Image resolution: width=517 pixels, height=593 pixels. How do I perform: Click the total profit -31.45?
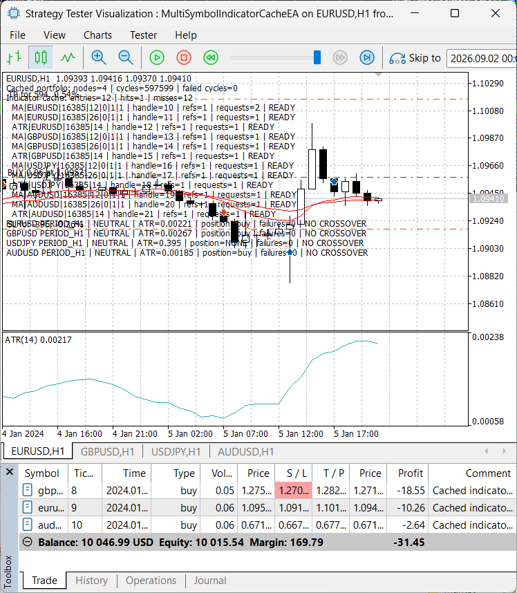click(409, 543)
